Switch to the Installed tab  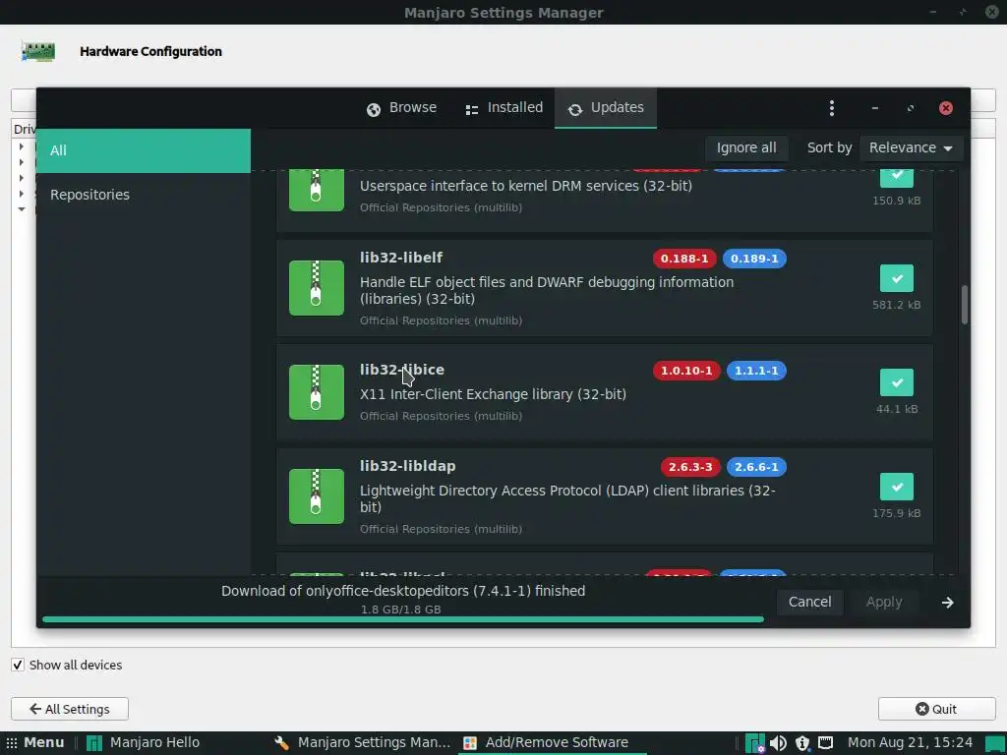point(504,108)
